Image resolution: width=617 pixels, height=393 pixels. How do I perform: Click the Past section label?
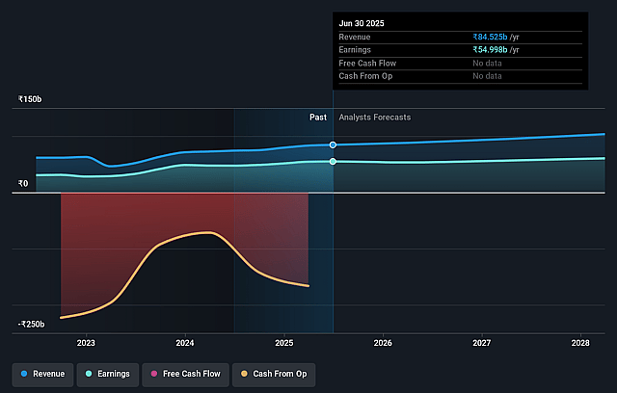click(x=318, y=118)
